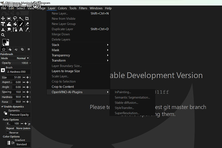Select the Smudge tool
This screenshot has height=148, width=222.
(9, 30)
